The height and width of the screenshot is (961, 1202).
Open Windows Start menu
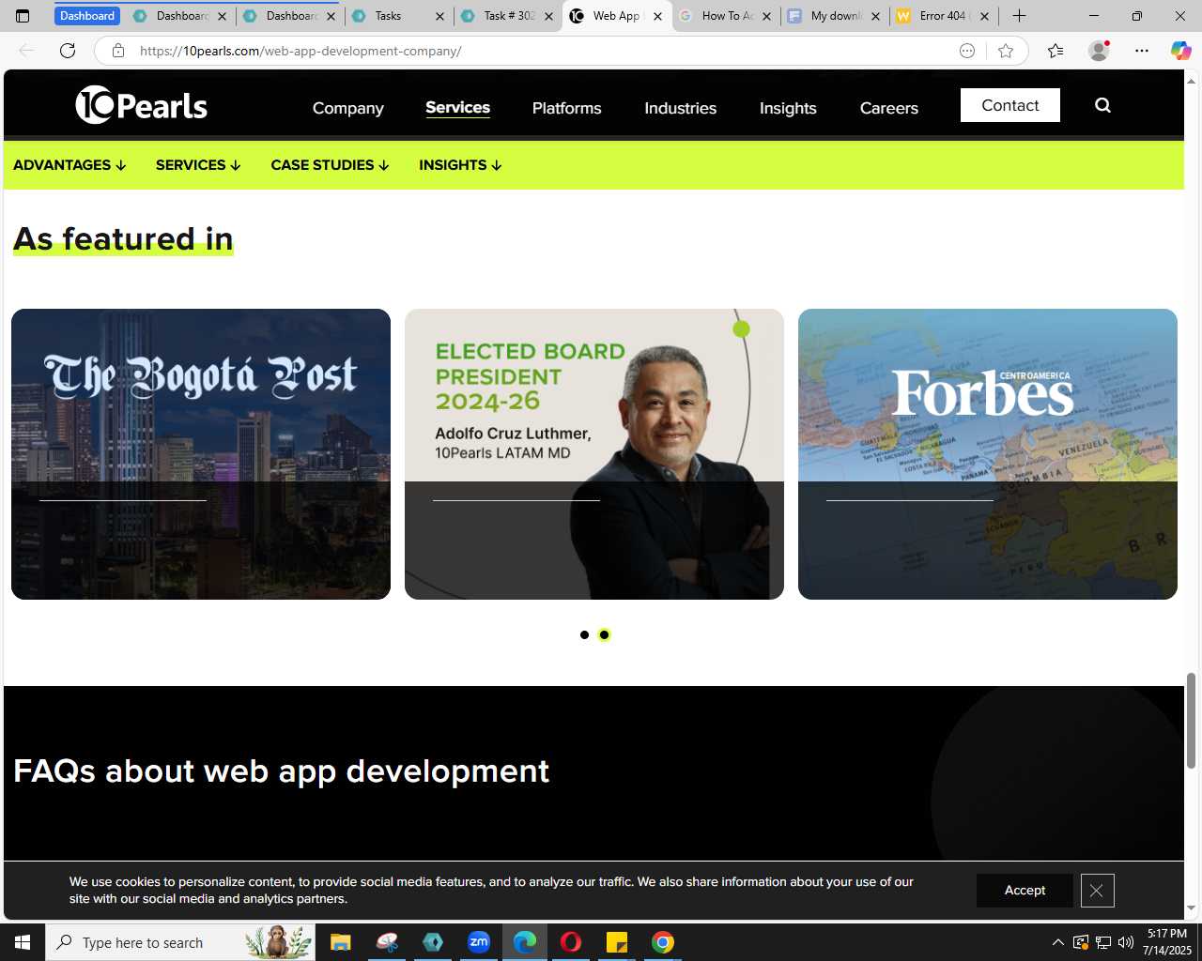(23, 942)
